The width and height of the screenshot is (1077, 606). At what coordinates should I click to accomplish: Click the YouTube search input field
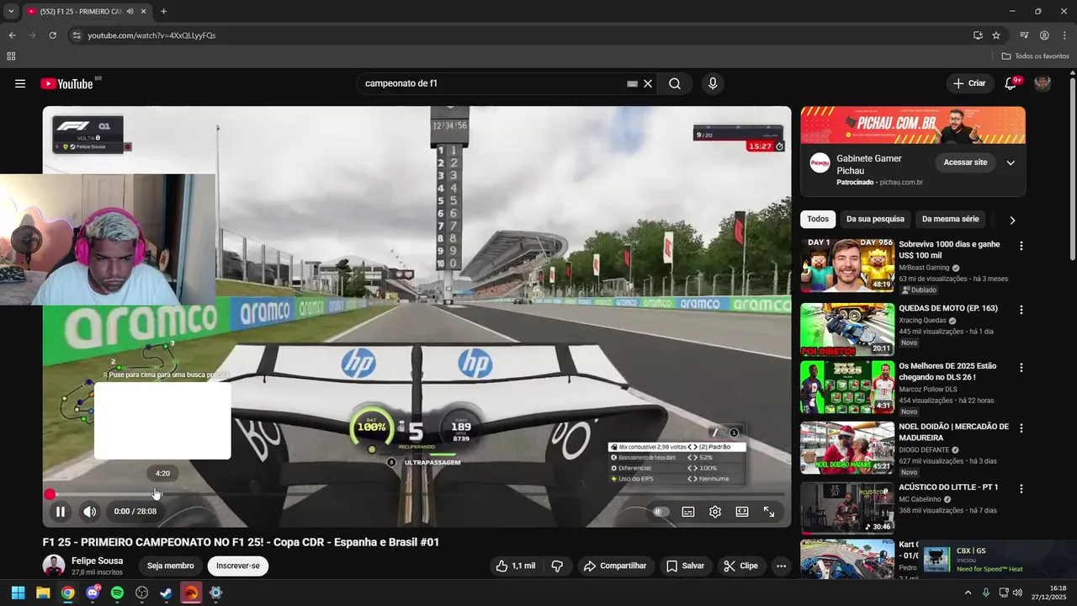click(492, 83)
